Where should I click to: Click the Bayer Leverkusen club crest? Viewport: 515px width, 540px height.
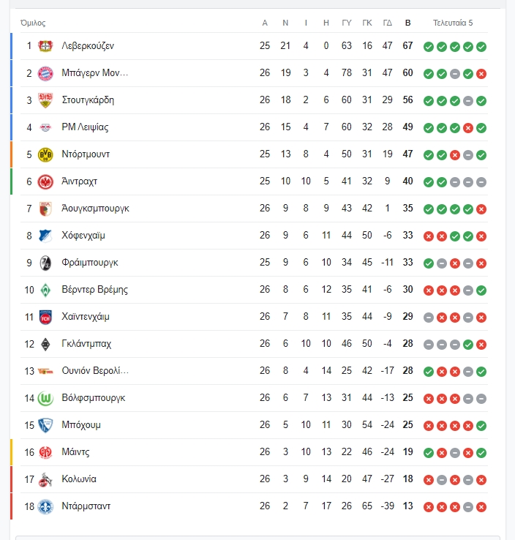coord(45,46)
